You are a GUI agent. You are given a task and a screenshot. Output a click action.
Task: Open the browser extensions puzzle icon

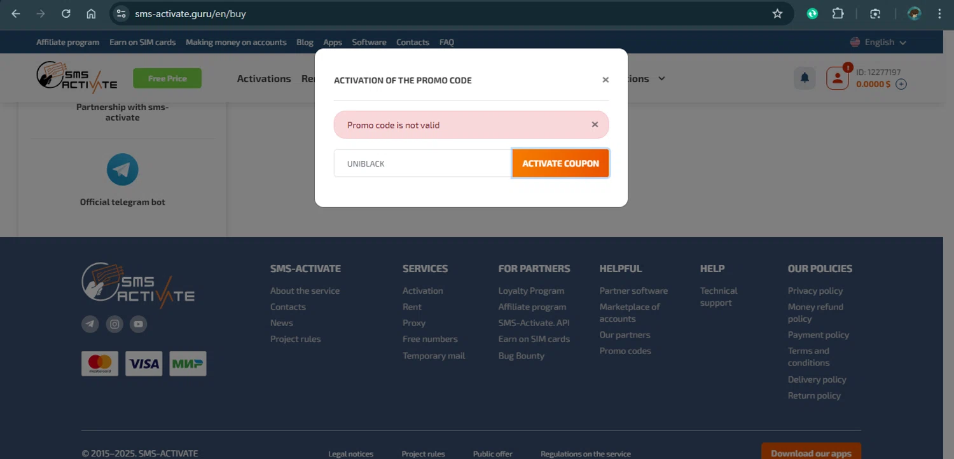tap(838, 13)
